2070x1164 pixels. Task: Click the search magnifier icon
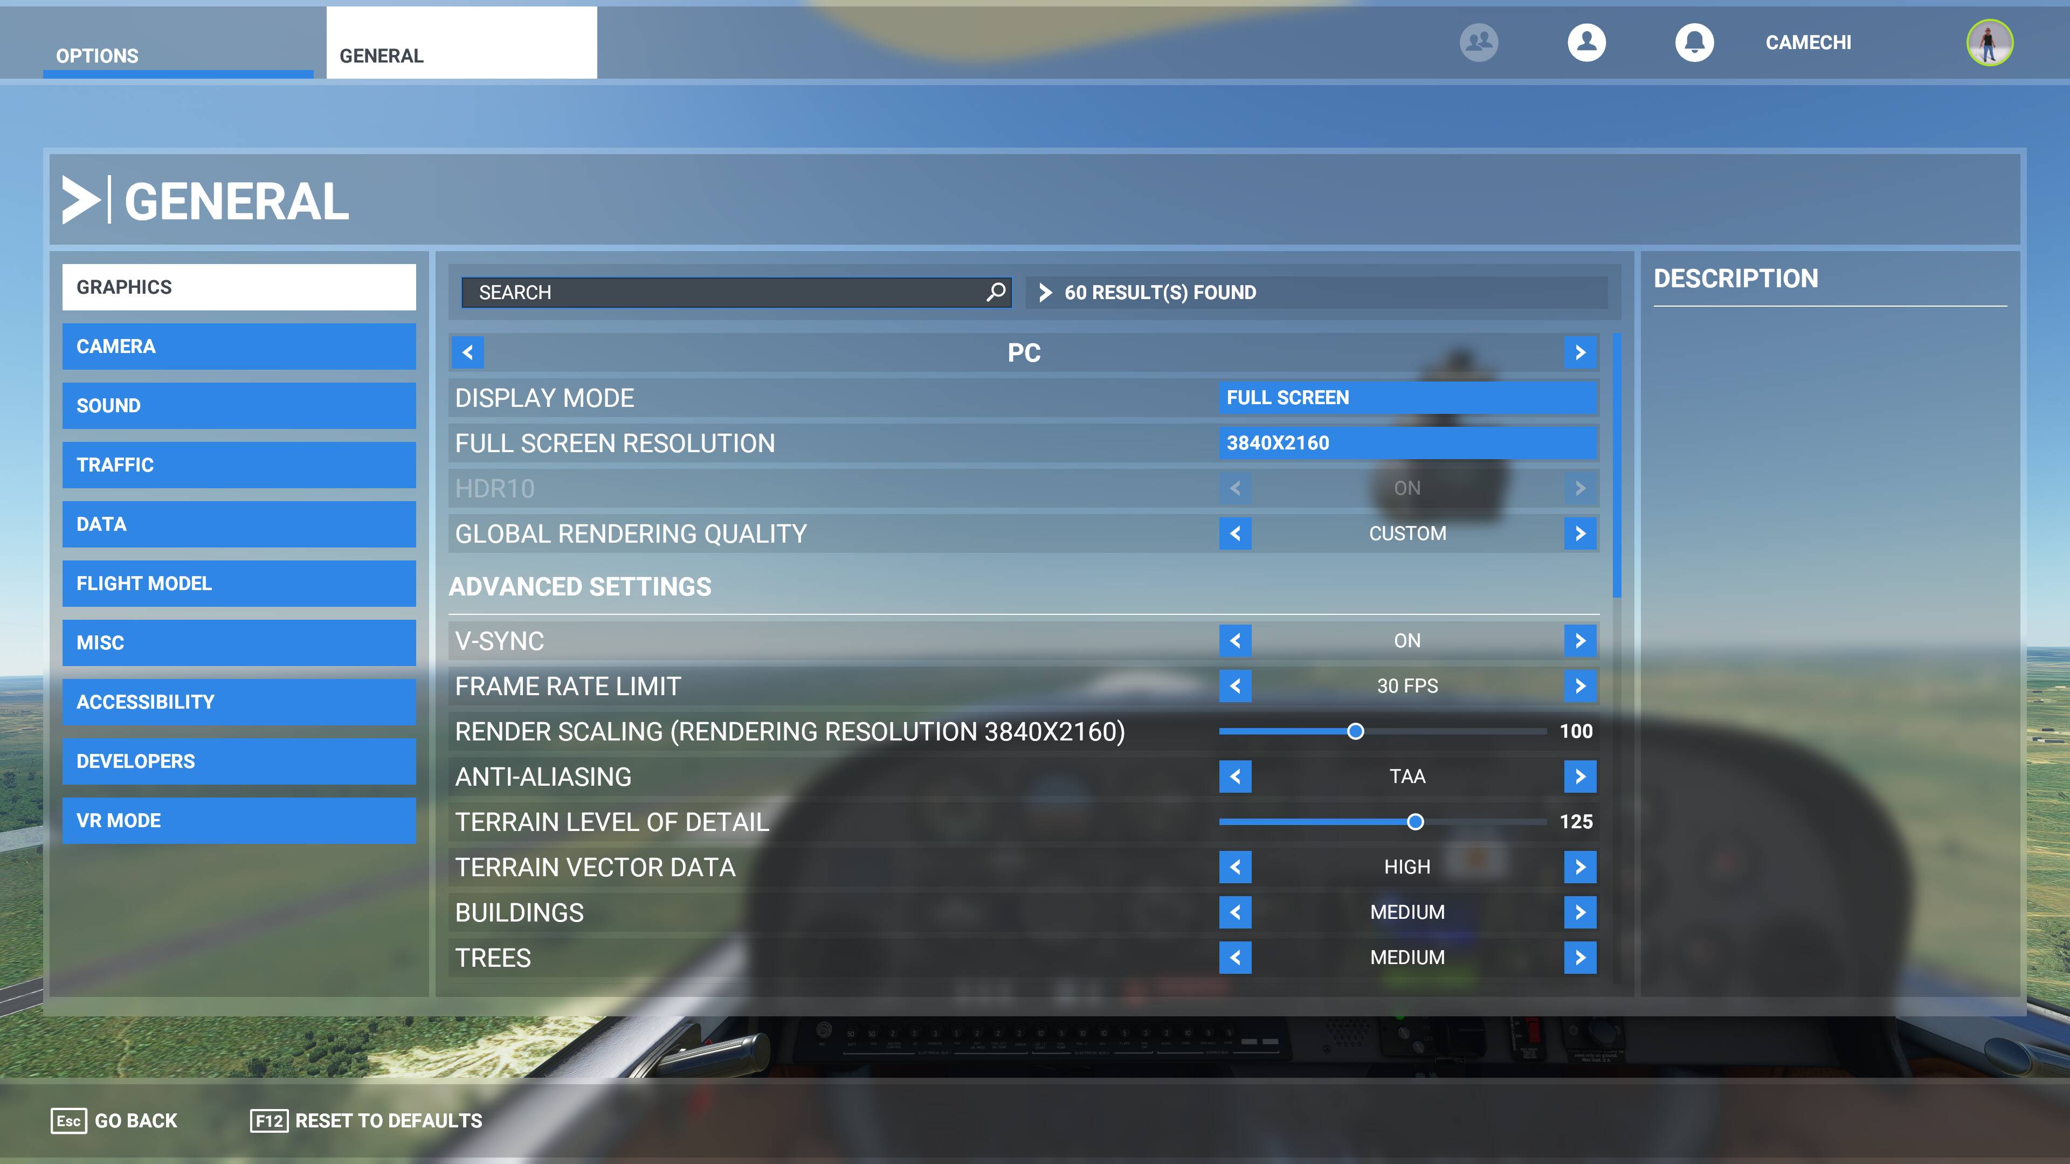click(x=996, y=292)
